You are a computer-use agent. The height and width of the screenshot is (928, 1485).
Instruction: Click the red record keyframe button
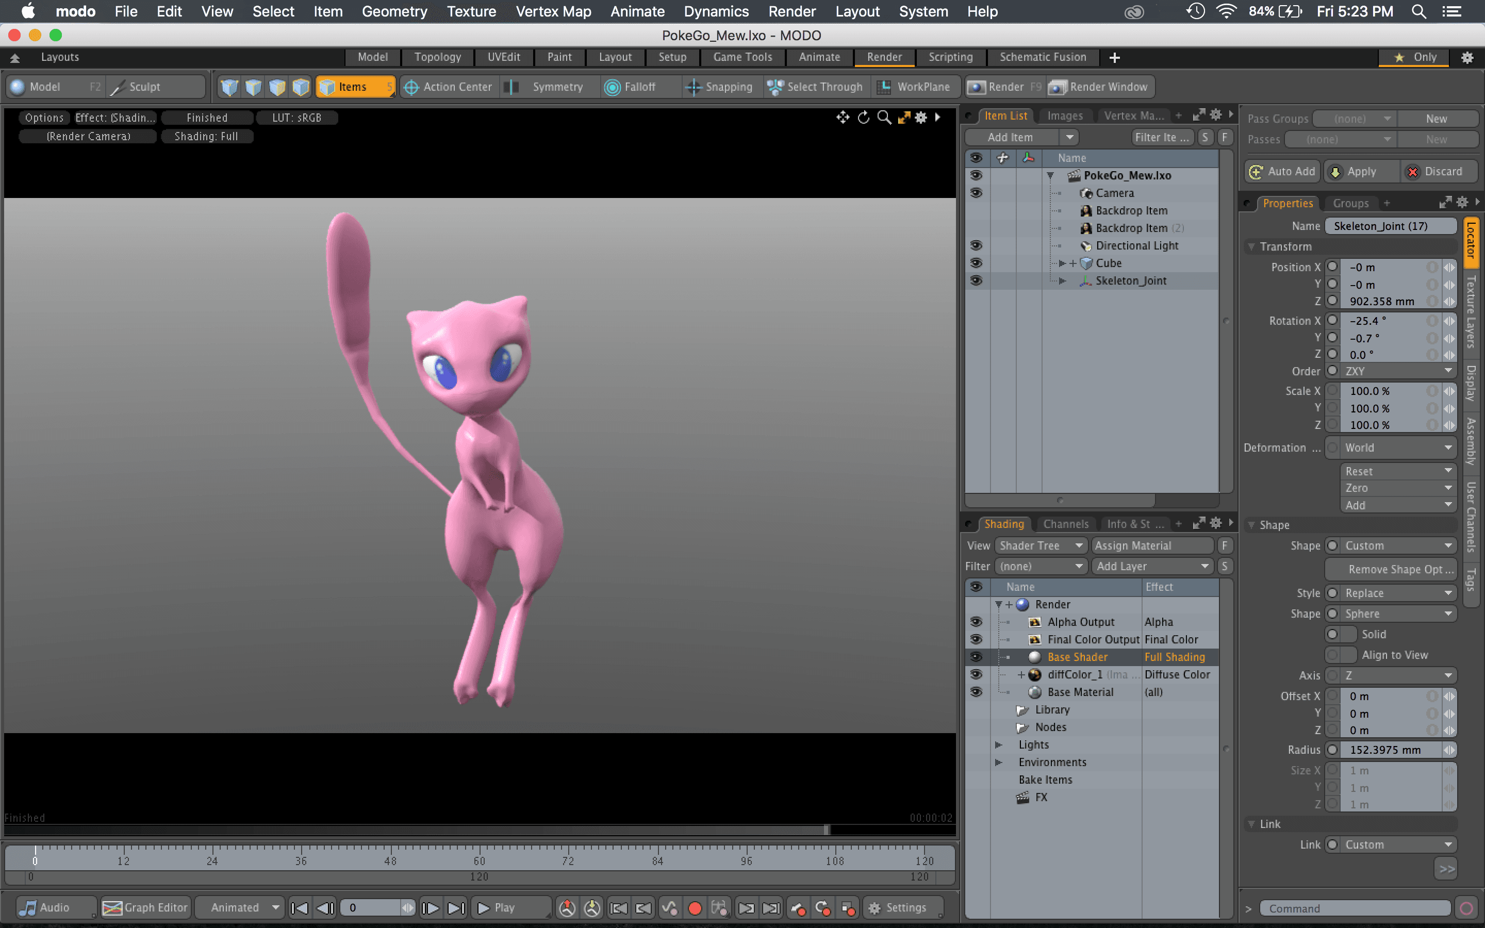pos(695,907)
